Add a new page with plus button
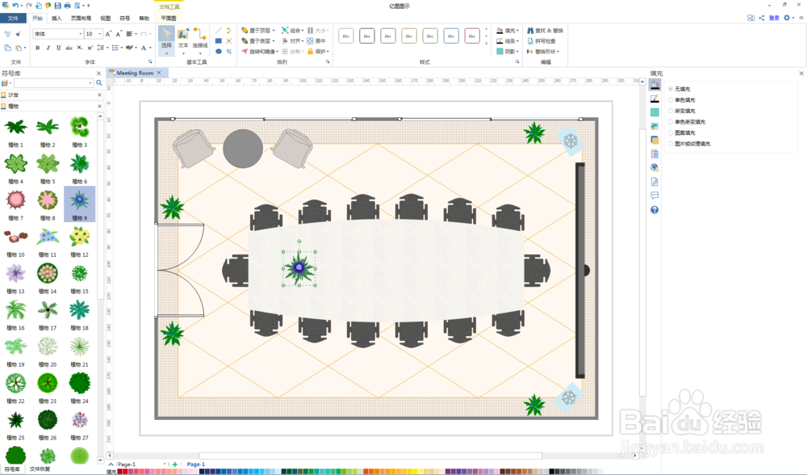The height and width of the screenshot is (475, 807). (175, 464)
